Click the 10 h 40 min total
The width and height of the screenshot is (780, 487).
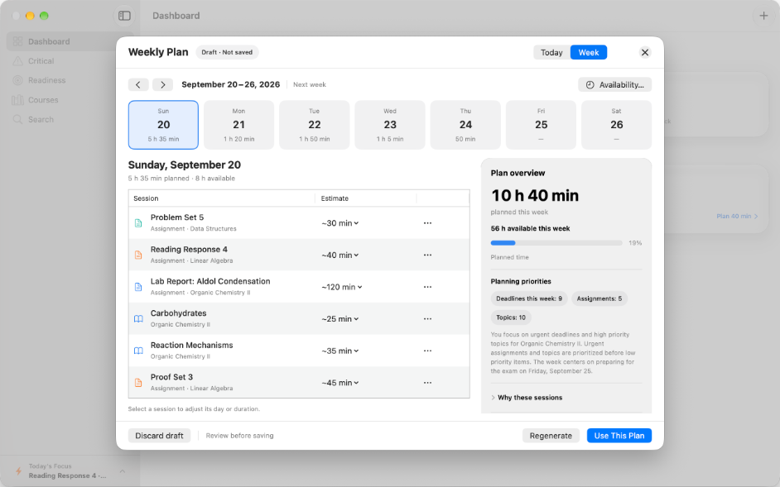(535, 196)
